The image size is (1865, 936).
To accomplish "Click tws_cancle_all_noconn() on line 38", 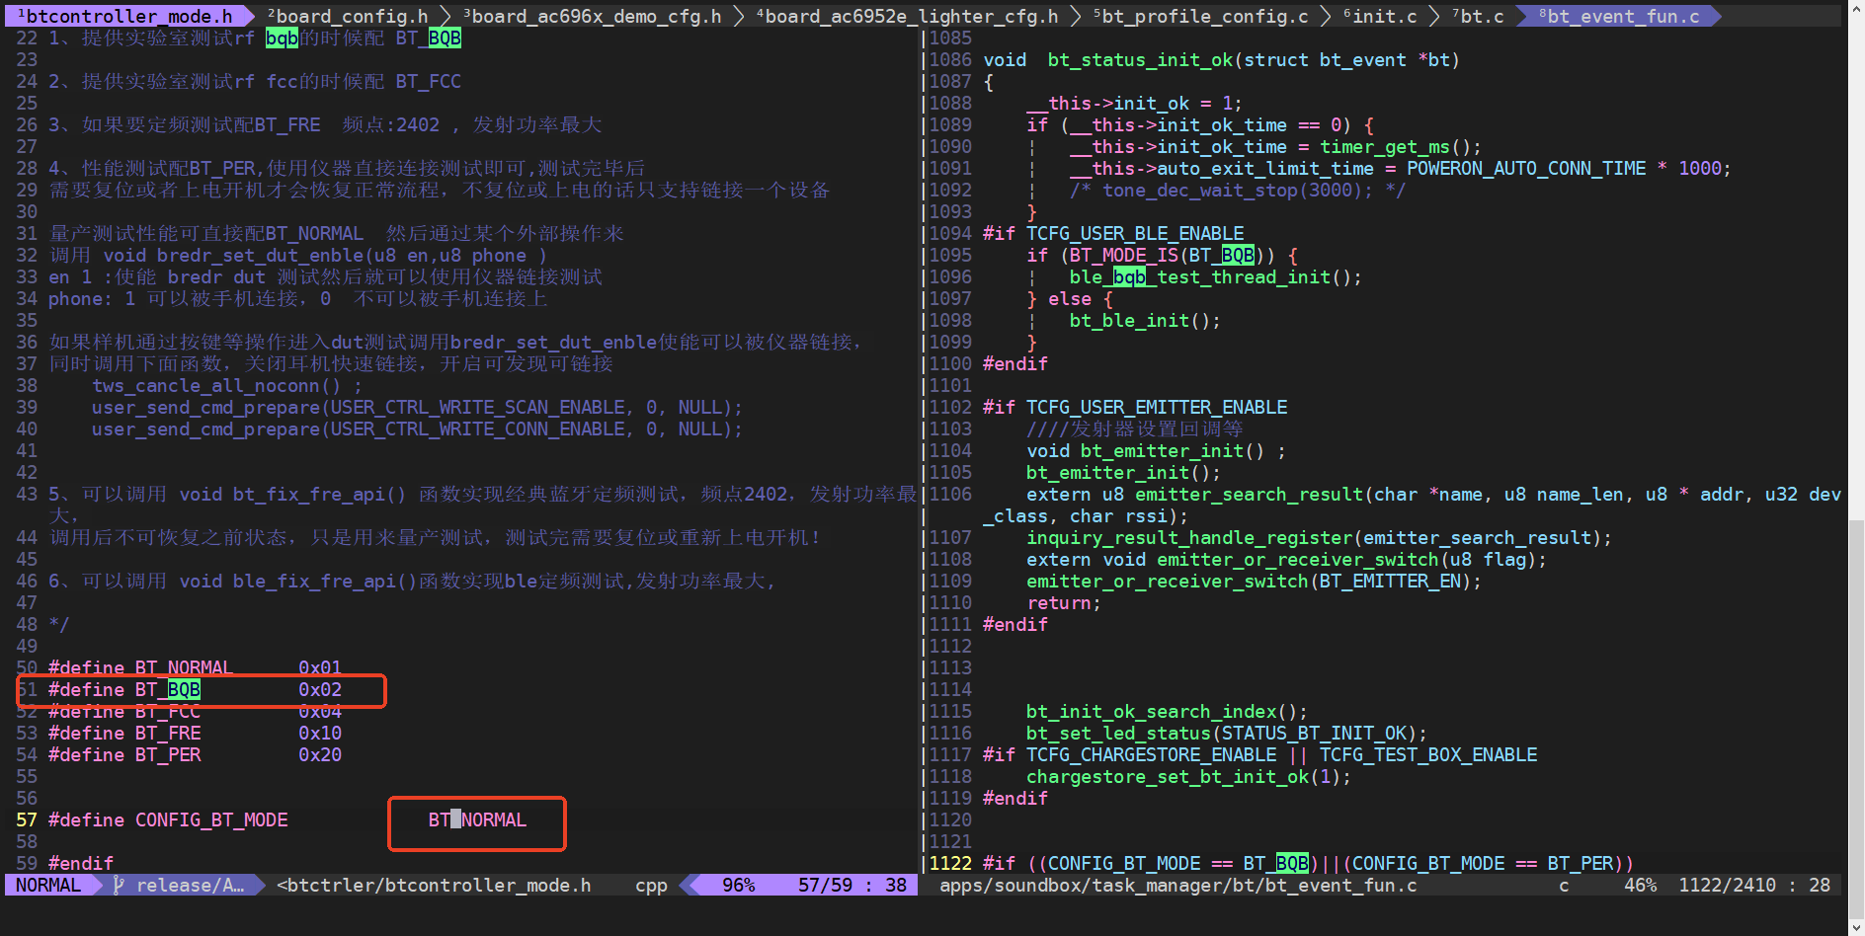I will (x=216, y=386).
